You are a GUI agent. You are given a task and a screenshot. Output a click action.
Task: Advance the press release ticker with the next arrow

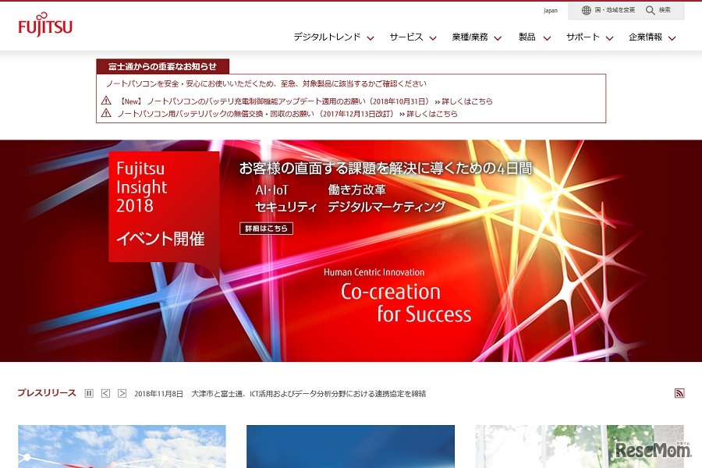point(122,394)
